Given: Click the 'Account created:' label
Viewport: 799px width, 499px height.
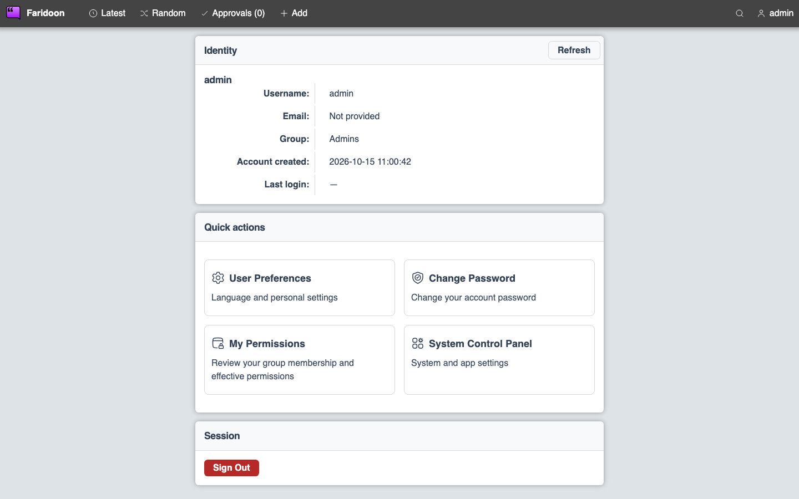Looking at the screenshot, I should [273, 162].
